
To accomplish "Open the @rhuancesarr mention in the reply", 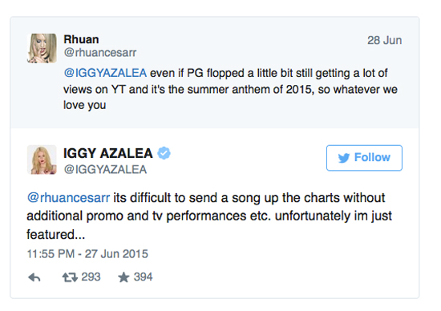I will 69,198.
